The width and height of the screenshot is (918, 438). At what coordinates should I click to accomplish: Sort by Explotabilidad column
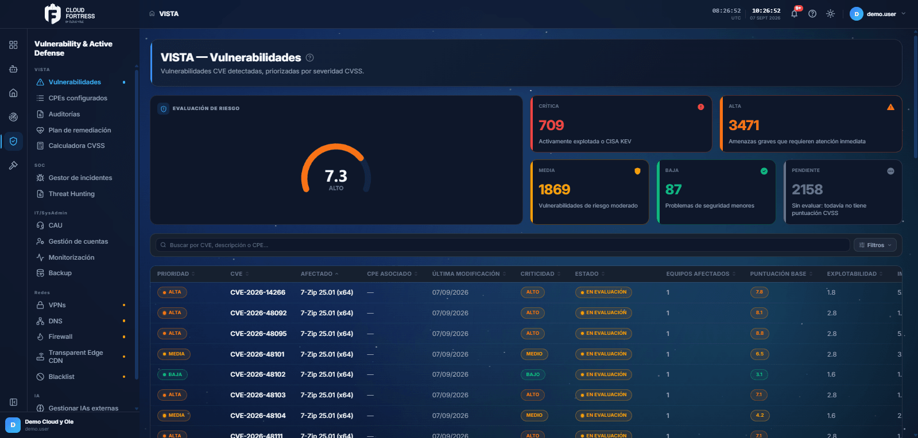pos(855,274)
